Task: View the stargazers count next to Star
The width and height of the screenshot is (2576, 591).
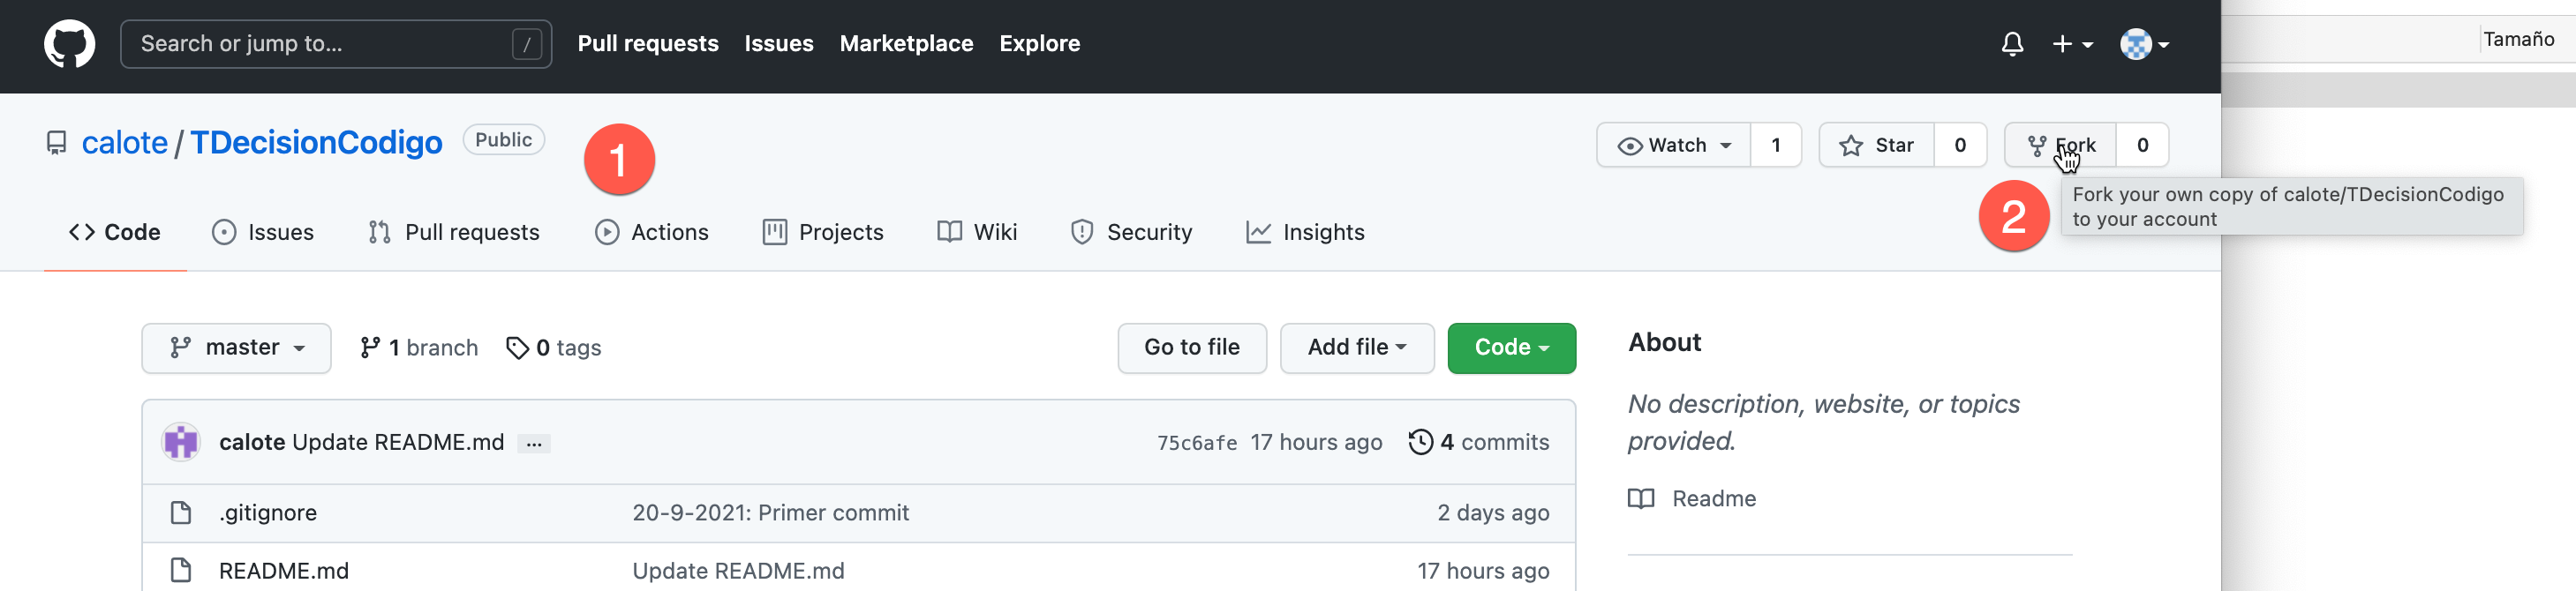Action: point(1959,145)
